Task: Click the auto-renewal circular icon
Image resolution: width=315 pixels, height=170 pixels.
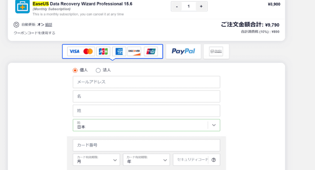Action: pos(16,25)
